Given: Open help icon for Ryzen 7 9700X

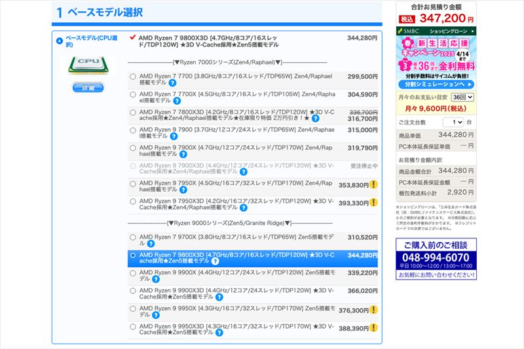Looking at the screenshot, I should point(151,244).
